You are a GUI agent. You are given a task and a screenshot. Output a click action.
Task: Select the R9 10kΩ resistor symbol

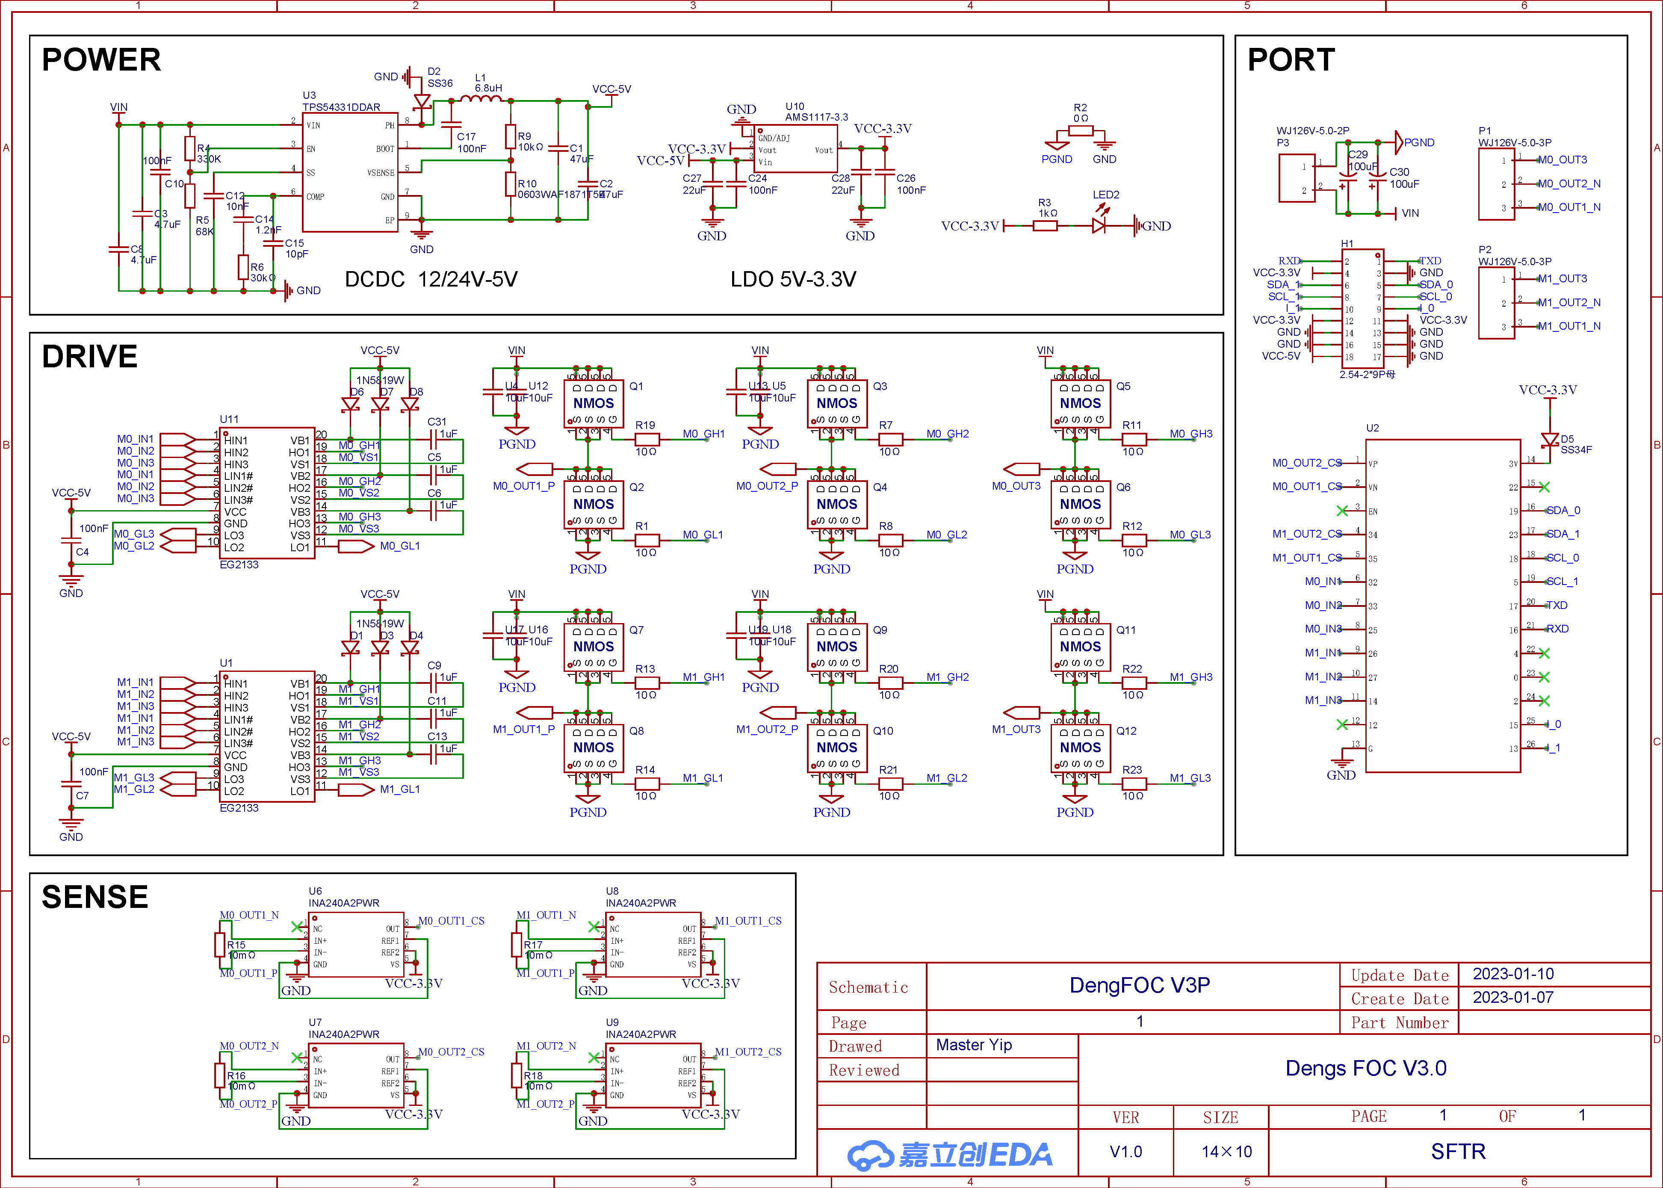511,137
